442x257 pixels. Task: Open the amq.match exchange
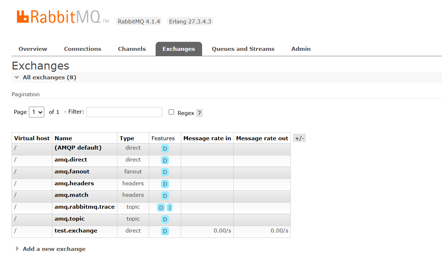click(x=71, y=195)
